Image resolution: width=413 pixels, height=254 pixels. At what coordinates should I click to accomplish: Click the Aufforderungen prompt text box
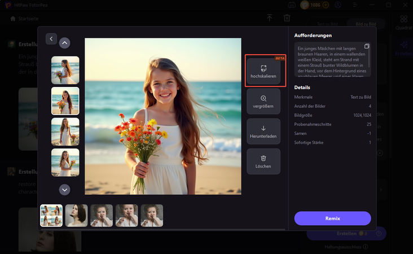[332, 59]
